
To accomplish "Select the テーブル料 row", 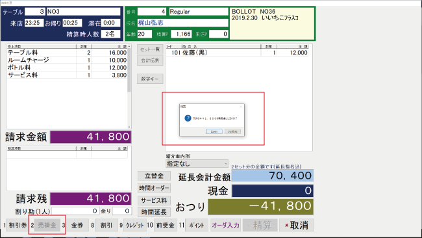I will [67, 53].
